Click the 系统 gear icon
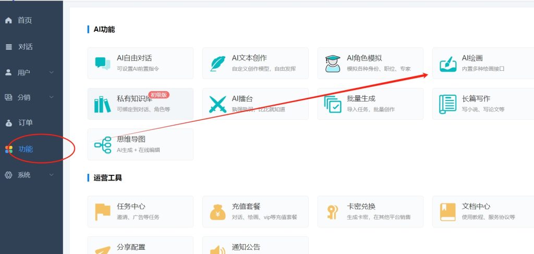Screen dimensions: 534x254 point(8,175)
